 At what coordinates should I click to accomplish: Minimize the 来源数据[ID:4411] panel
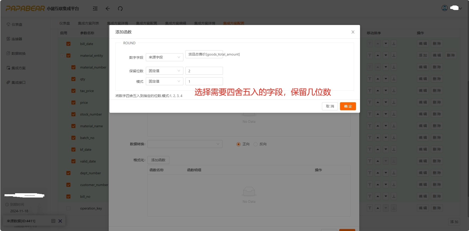coord(53,221)
